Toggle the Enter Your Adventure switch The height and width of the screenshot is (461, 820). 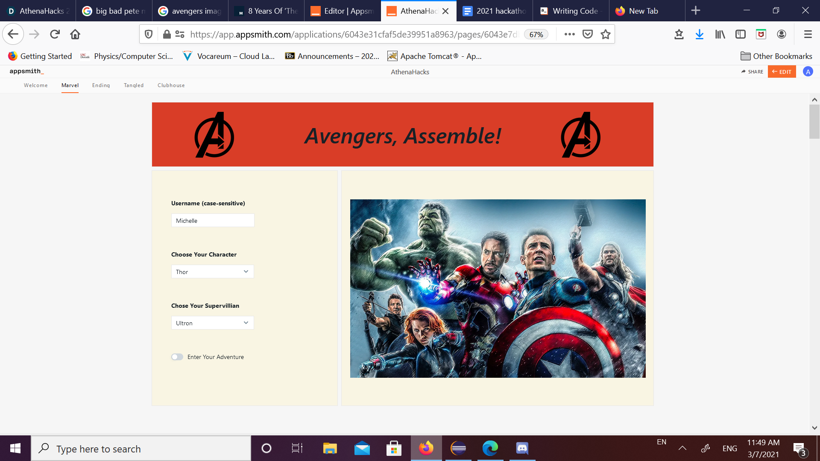[x=177, y=357]
